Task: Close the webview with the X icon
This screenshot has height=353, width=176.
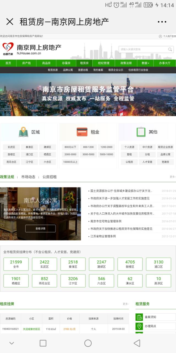Action: [10, 22]
